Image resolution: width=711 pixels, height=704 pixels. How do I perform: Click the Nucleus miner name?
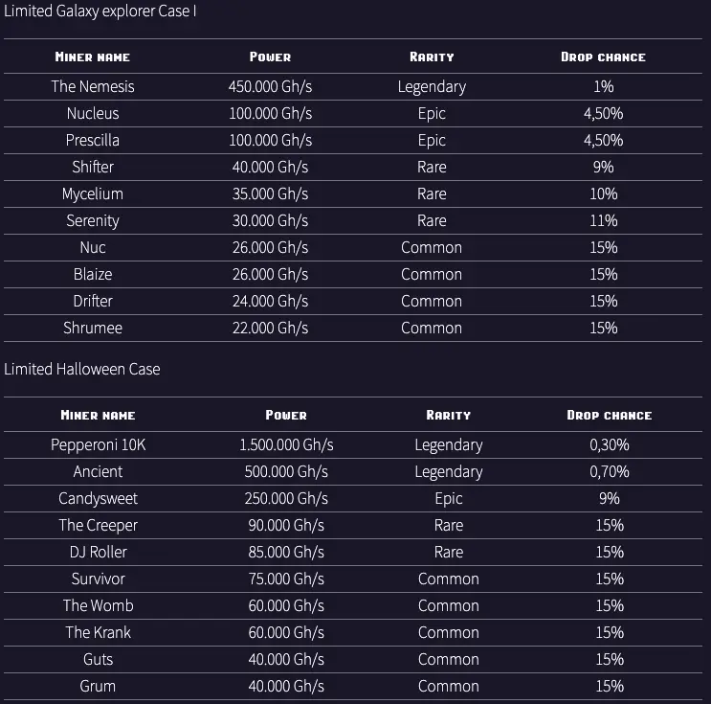pyautogui.click(x=93, y=113)
